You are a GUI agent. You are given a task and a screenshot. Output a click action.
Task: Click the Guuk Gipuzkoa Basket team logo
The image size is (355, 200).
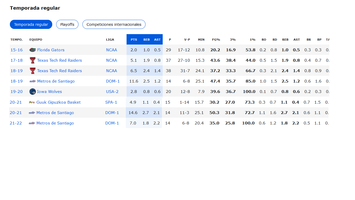32,102
